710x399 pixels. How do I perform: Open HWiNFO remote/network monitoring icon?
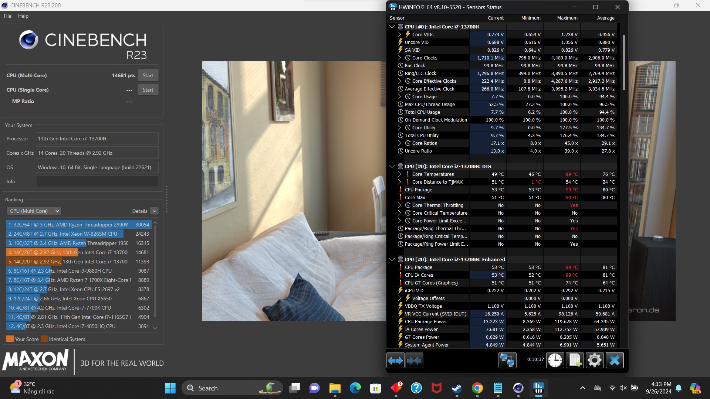pos(507,360)
